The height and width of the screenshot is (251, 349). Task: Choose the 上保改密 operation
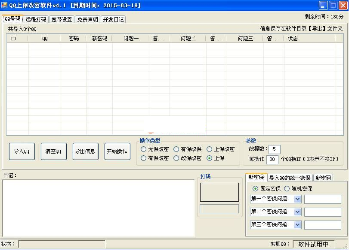coord(210,149)
